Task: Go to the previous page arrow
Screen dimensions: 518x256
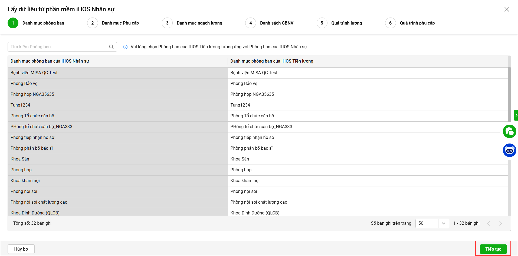Action: [489, 223]
